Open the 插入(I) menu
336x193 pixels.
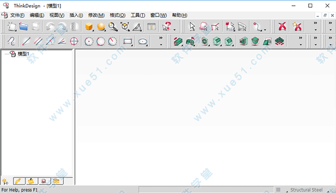point(76,15)
